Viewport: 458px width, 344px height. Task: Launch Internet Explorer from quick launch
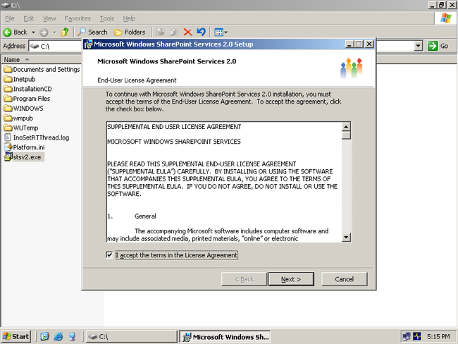click(58, 337)
